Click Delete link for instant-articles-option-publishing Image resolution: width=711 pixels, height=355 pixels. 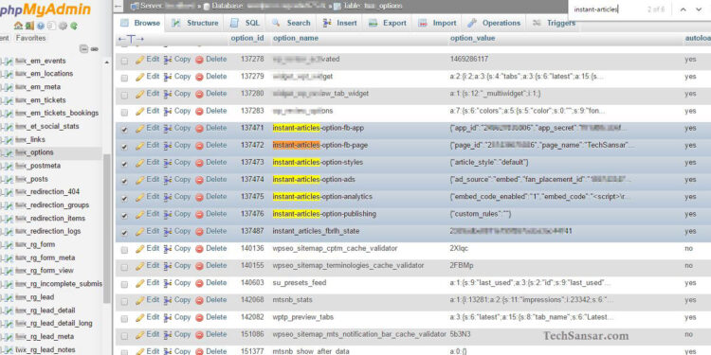click(x=216, y=214)
